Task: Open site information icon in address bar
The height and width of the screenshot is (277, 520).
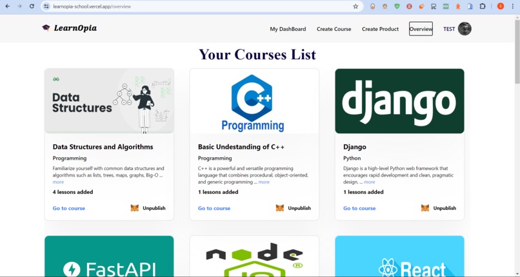Action: [46, 6]
